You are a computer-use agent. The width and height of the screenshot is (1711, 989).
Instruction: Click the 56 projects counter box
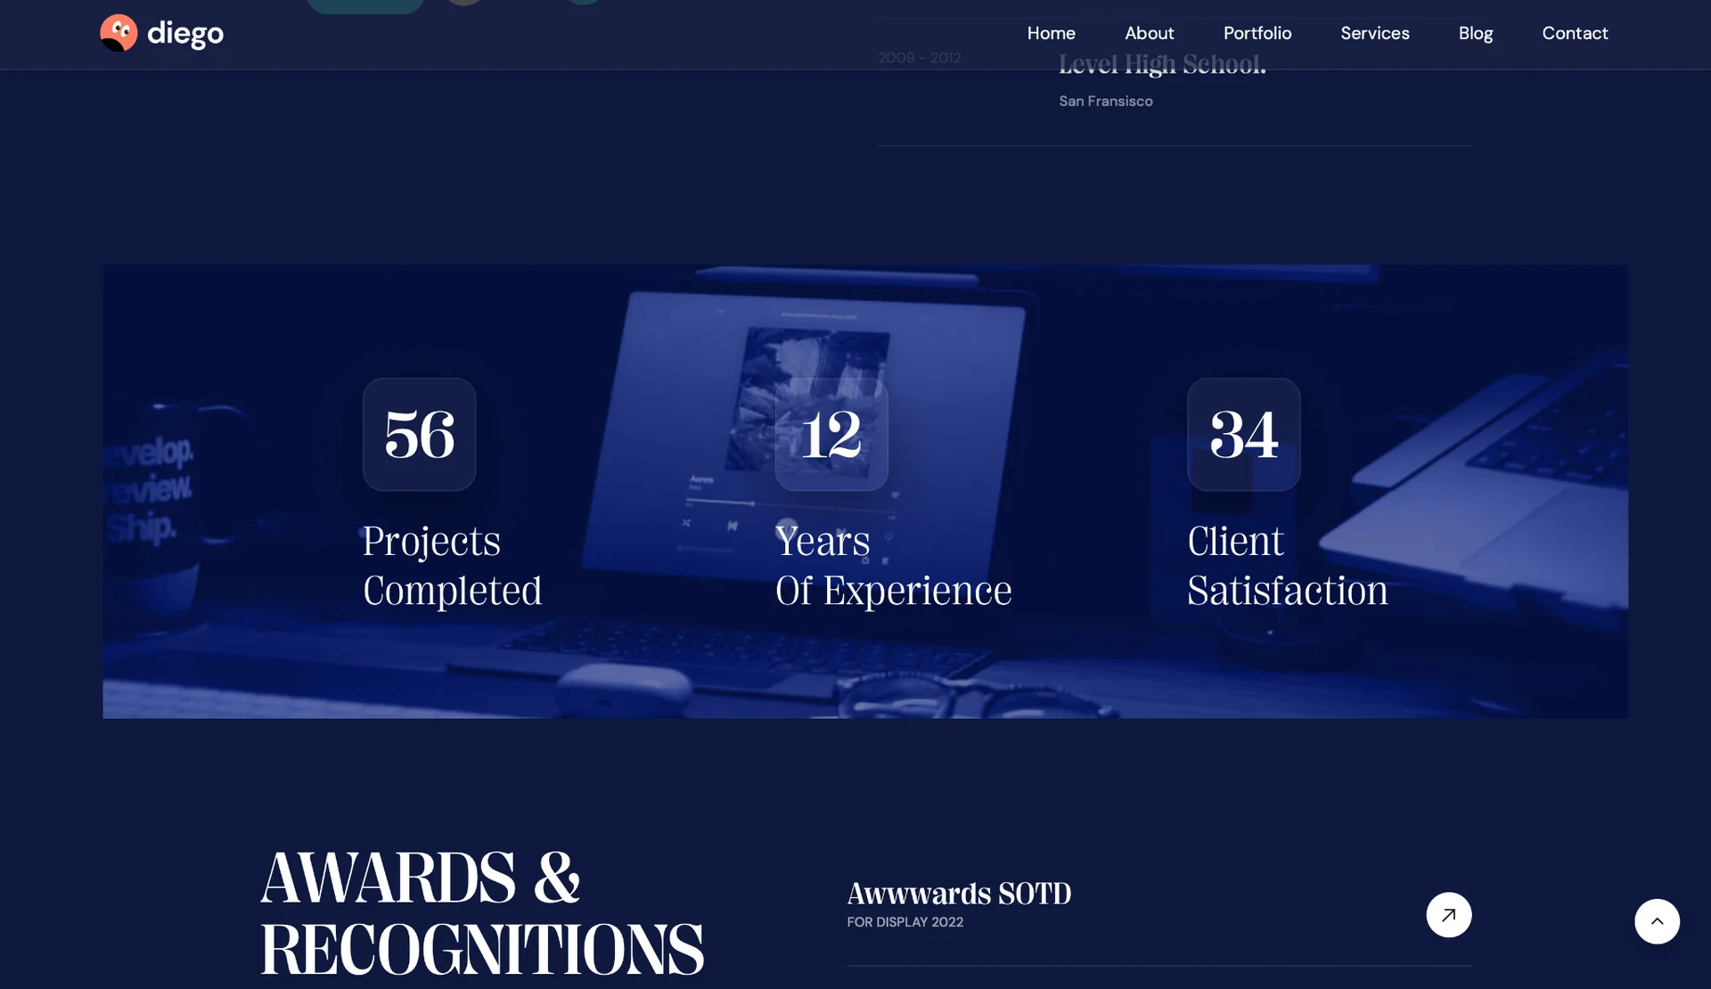419,435
